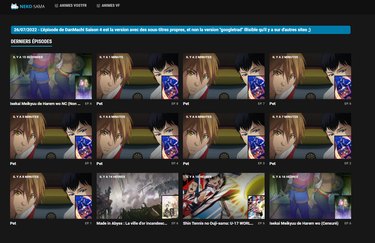The width and height of the screenshot is (375, 243).
Task: Click the Neko-Sama cat logo icon
Action: [14, 6]
